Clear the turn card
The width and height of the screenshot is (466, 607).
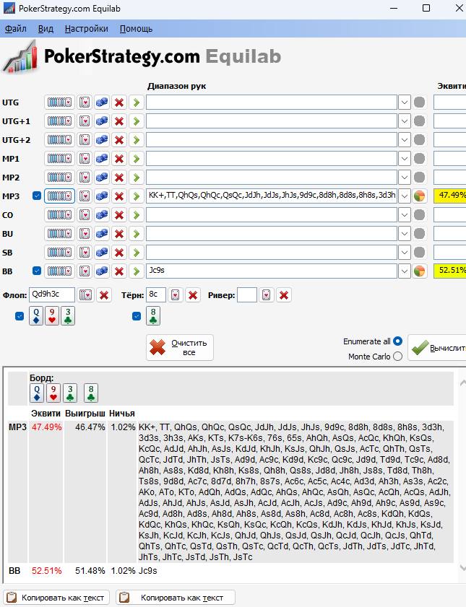click(x=193, y=295)
